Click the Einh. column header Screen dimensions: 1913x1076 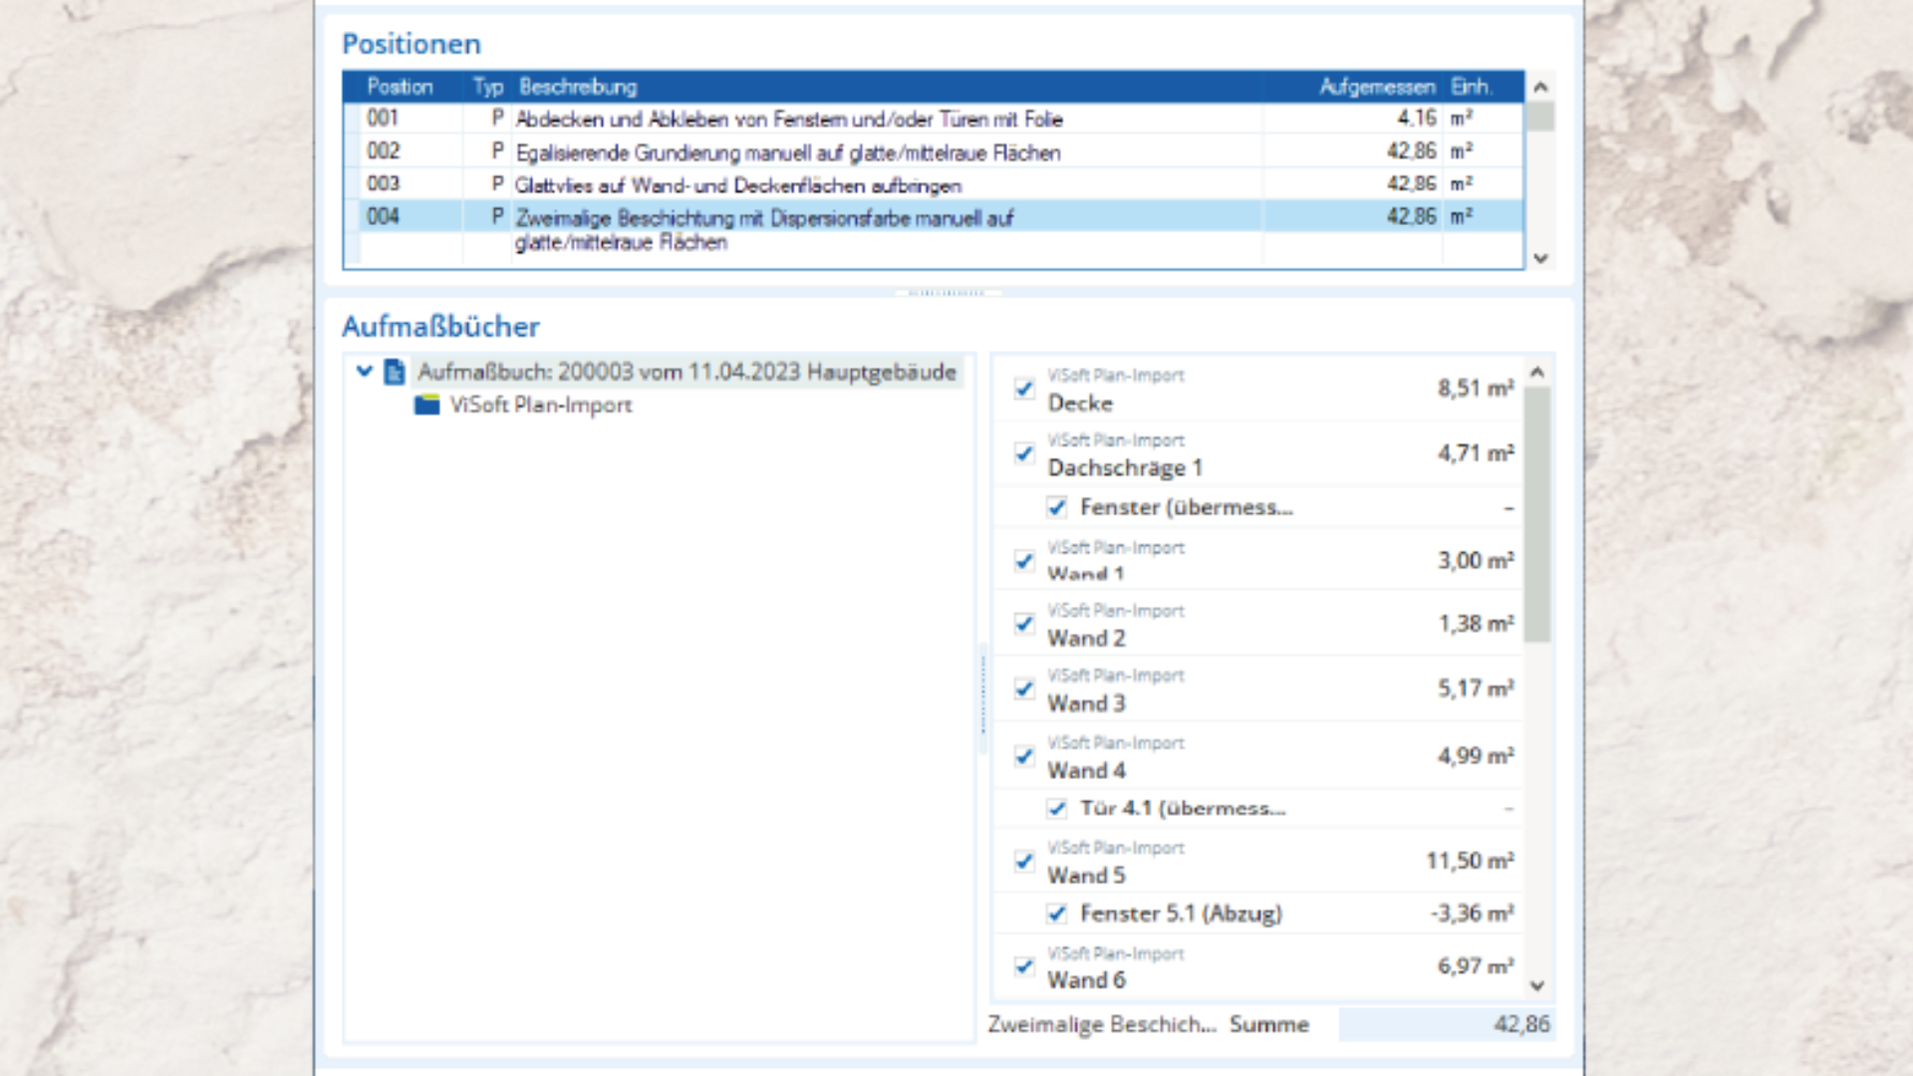[x=1471, y=87]
